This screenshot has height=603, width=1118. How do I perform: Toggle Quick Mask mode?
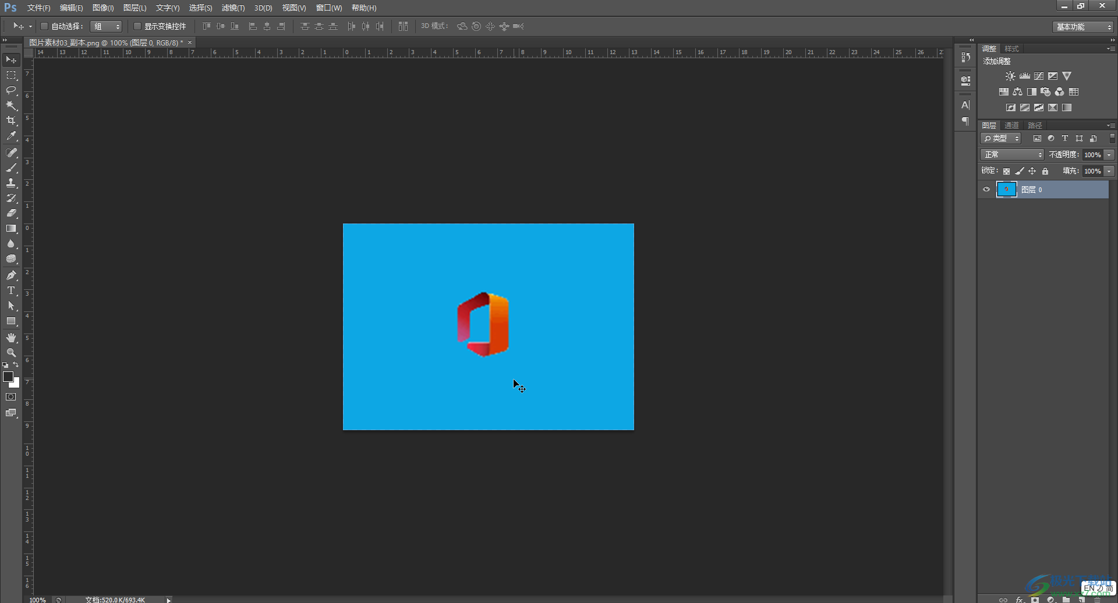[11, 397]
